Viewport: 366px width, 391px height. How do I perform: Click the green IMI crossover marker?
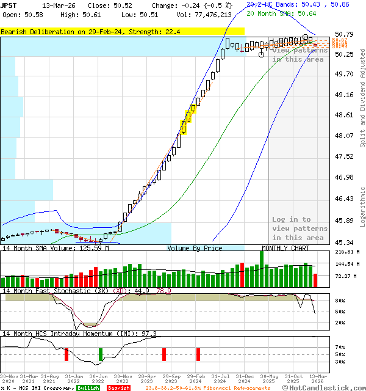point(101,354)
